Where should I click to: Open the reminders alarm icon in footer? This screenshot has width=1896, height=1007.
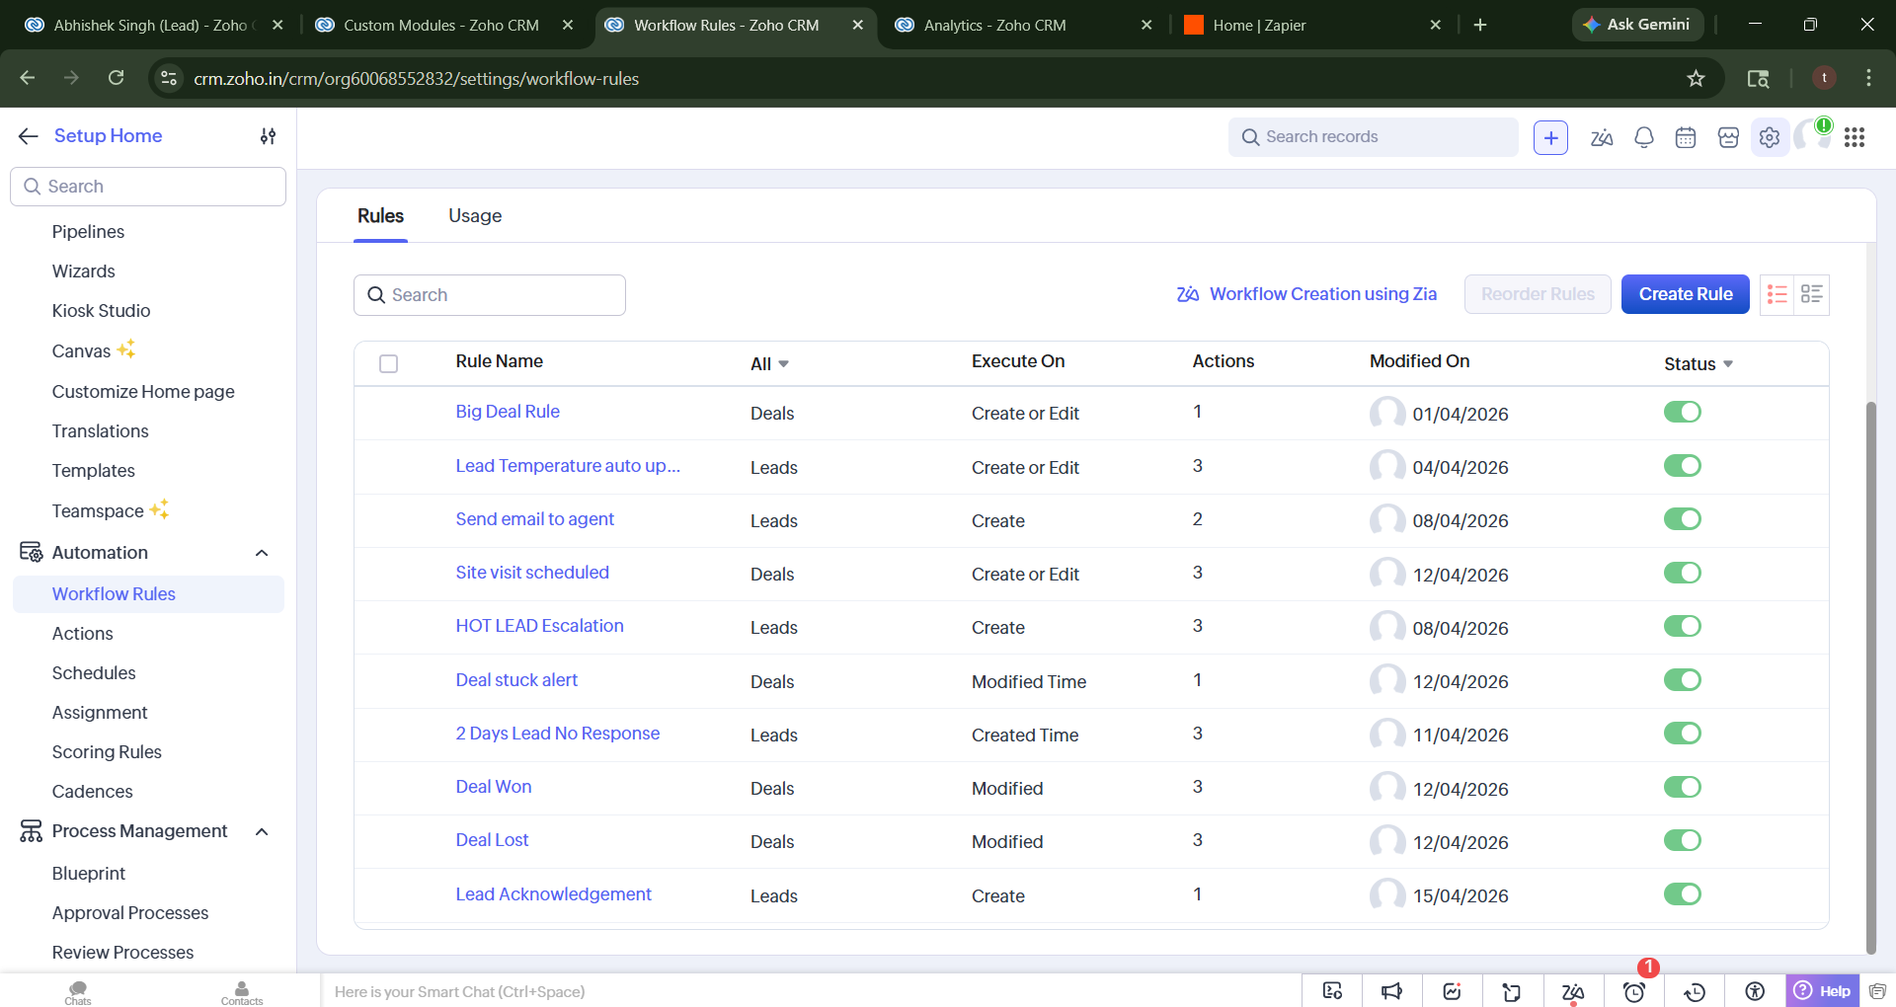click(x=1634, y=992)
